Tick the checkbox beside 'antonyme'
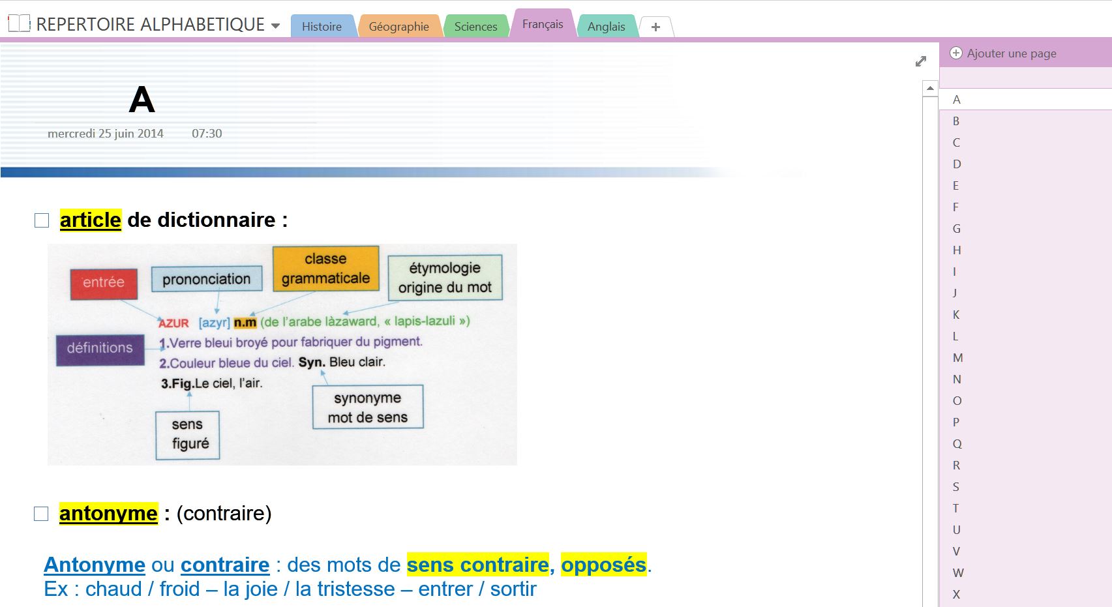Viewport: 1112px width, 607px height. 41,514
